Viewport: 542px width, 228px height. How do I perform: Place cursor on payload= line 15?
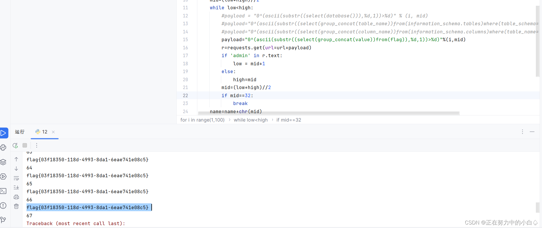[x=343, y=39]
